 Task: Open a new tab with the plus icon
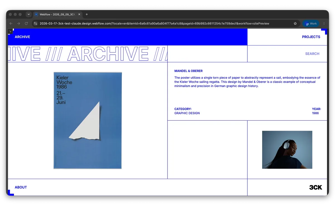[87, 14]
